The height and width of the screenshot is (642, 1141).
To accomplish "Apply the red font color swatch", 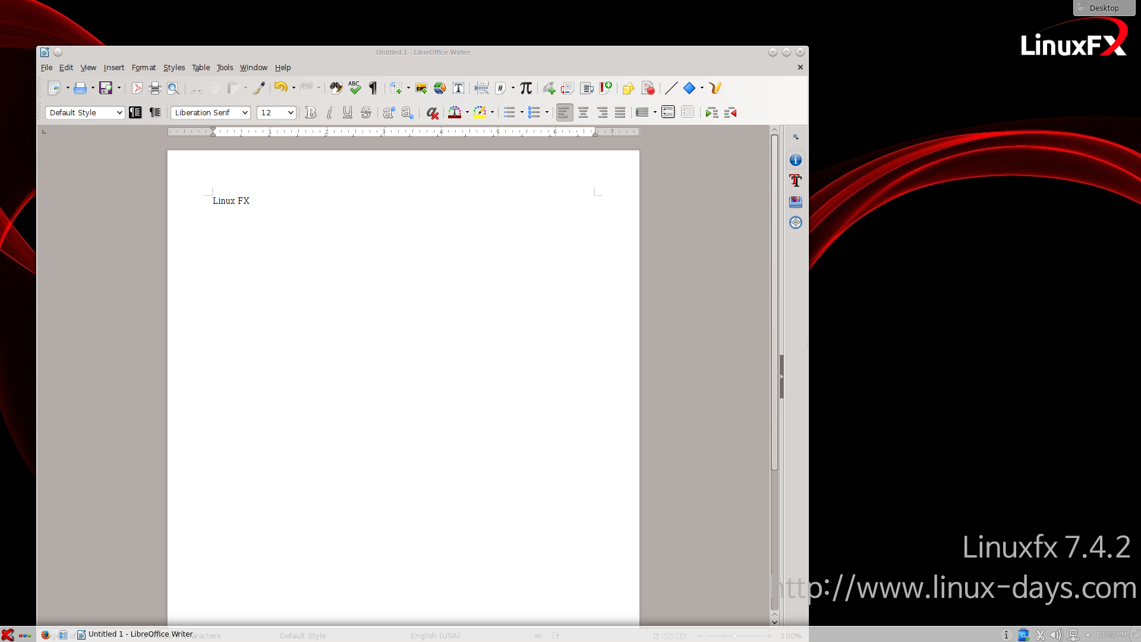I will coord(455,112).
